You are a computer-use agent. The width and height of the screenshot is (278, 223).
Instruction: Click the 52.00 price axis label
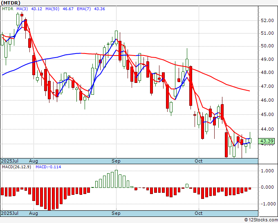267,20
